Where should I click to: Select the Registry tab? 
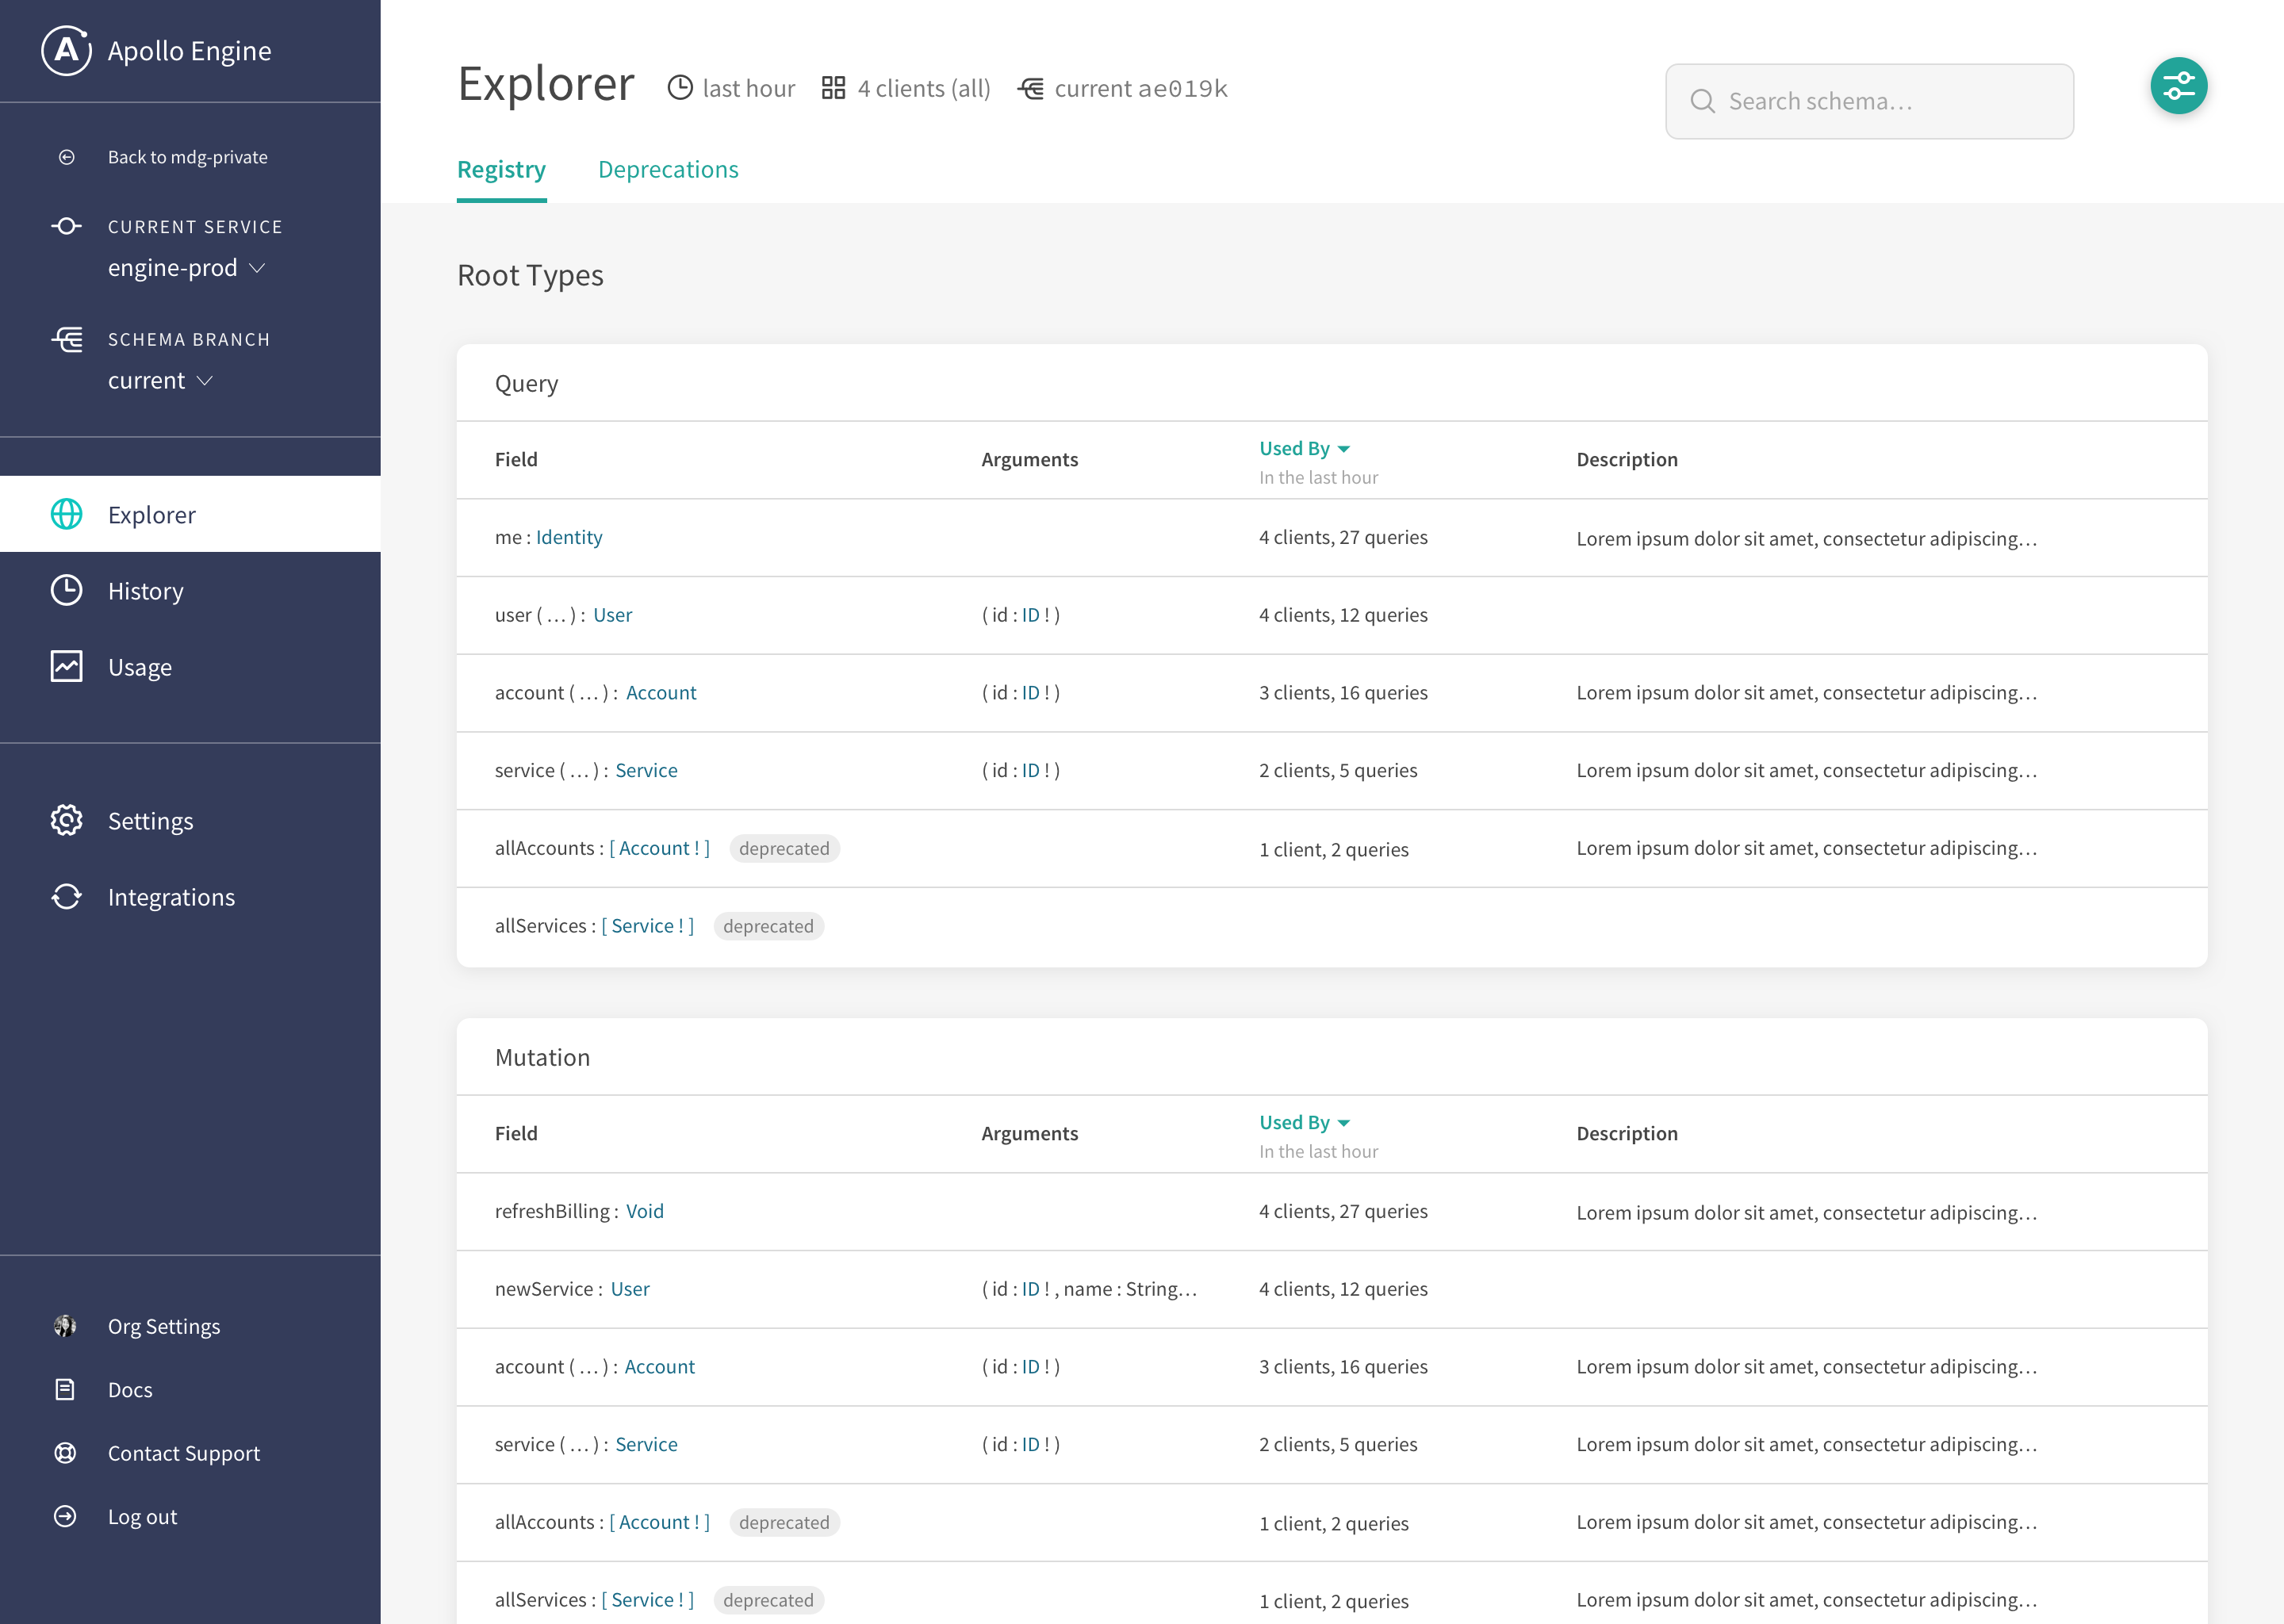(x=501, y=170)
